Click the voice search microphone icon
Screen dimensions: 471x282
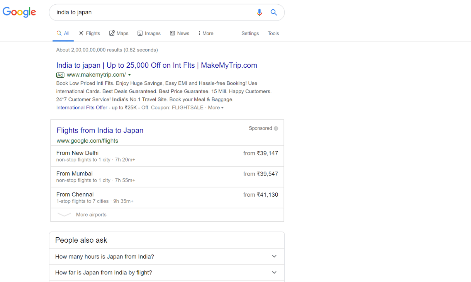click(259, 12)
